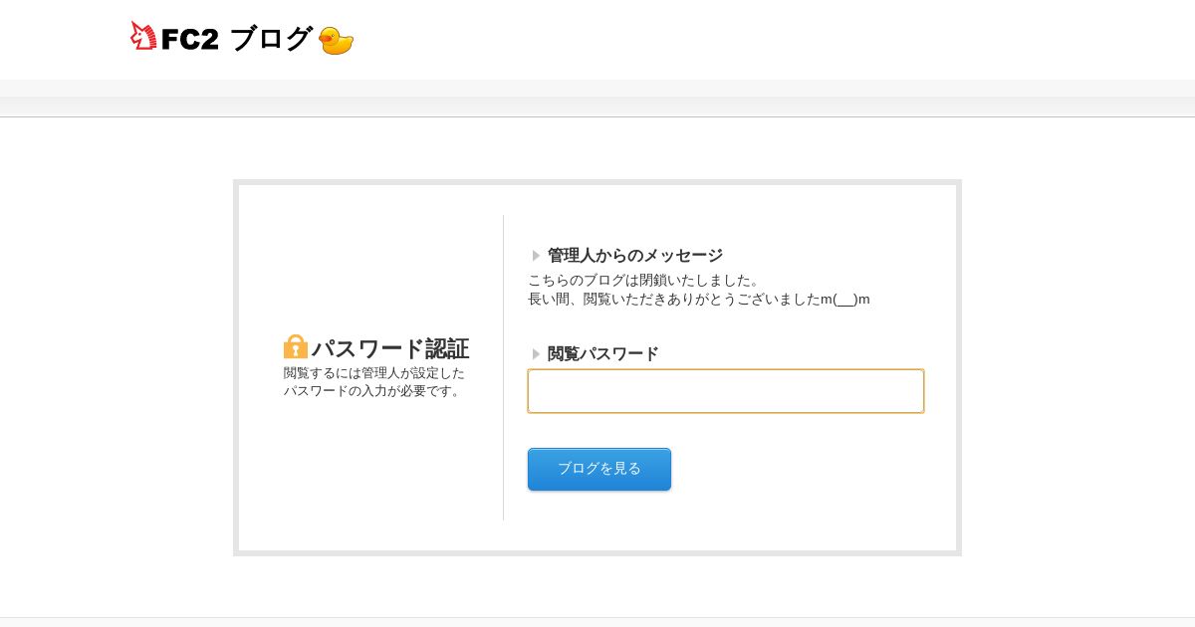Click the bold FC2 logo text
This screenshot has width=1195, height=627.
tap(189, 39)
